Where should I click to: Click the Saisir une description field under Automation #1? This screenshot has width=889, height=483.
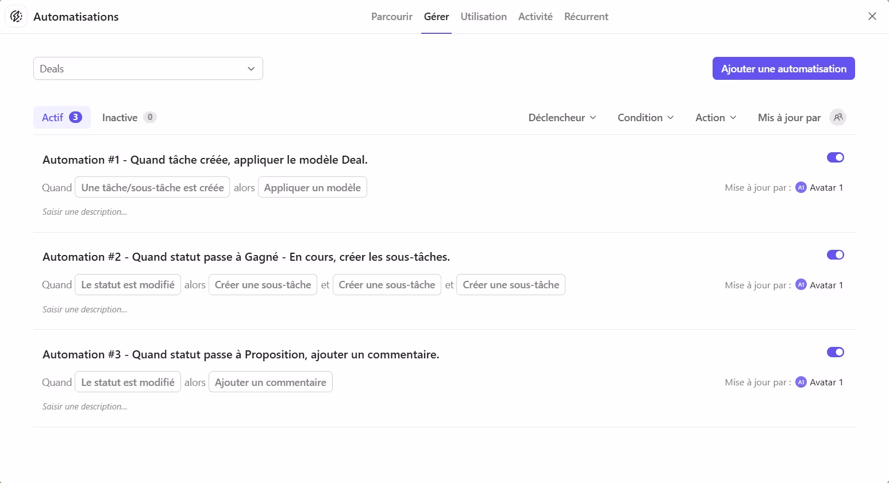coord(84,211)
